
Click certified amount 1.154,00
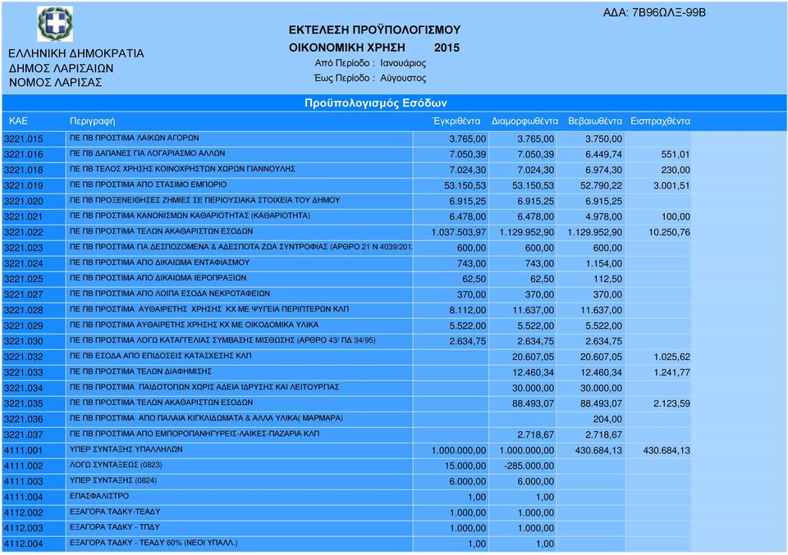click(603, 263)
